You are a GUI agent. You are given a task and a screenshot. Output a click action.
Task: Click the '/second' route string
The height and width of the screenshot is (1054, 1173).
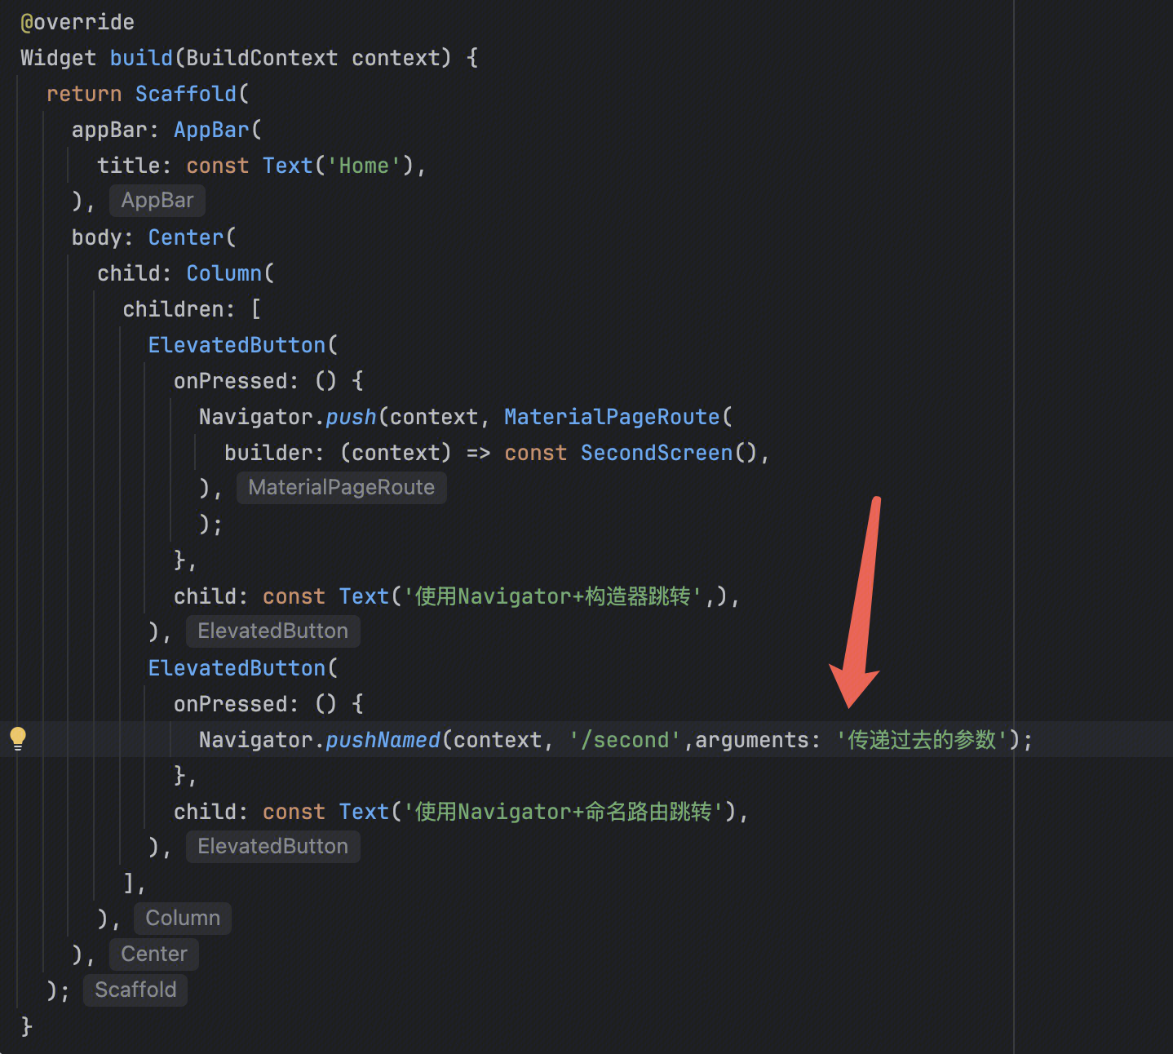point(624,740)
